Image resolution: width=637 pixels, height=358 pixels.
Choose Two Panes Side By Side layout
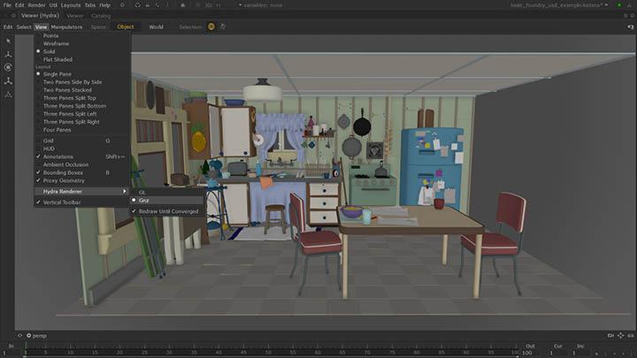coord(73,82)
